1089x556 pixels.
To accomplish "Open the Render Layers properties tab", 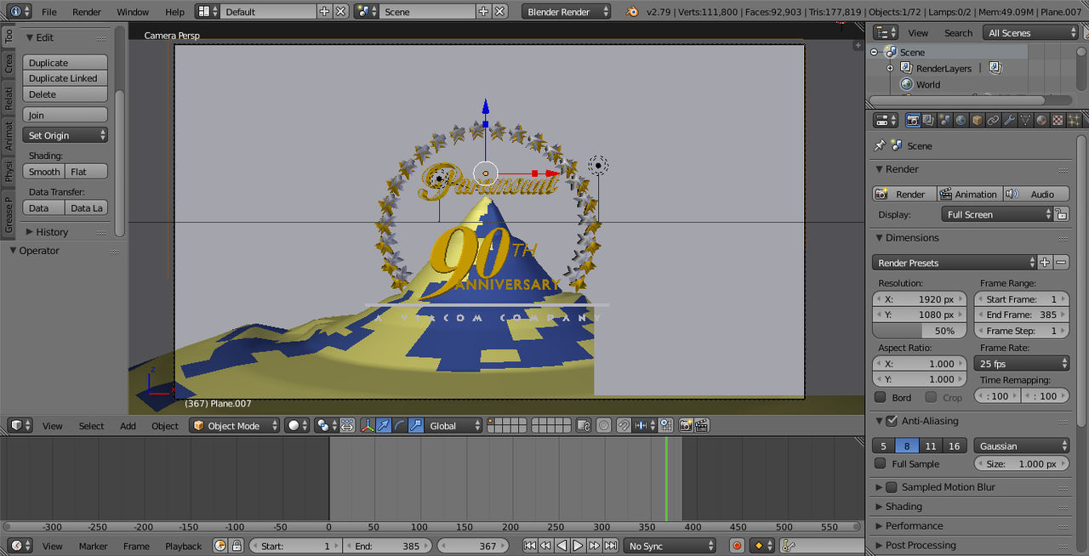I will click(x=929, y=121).
